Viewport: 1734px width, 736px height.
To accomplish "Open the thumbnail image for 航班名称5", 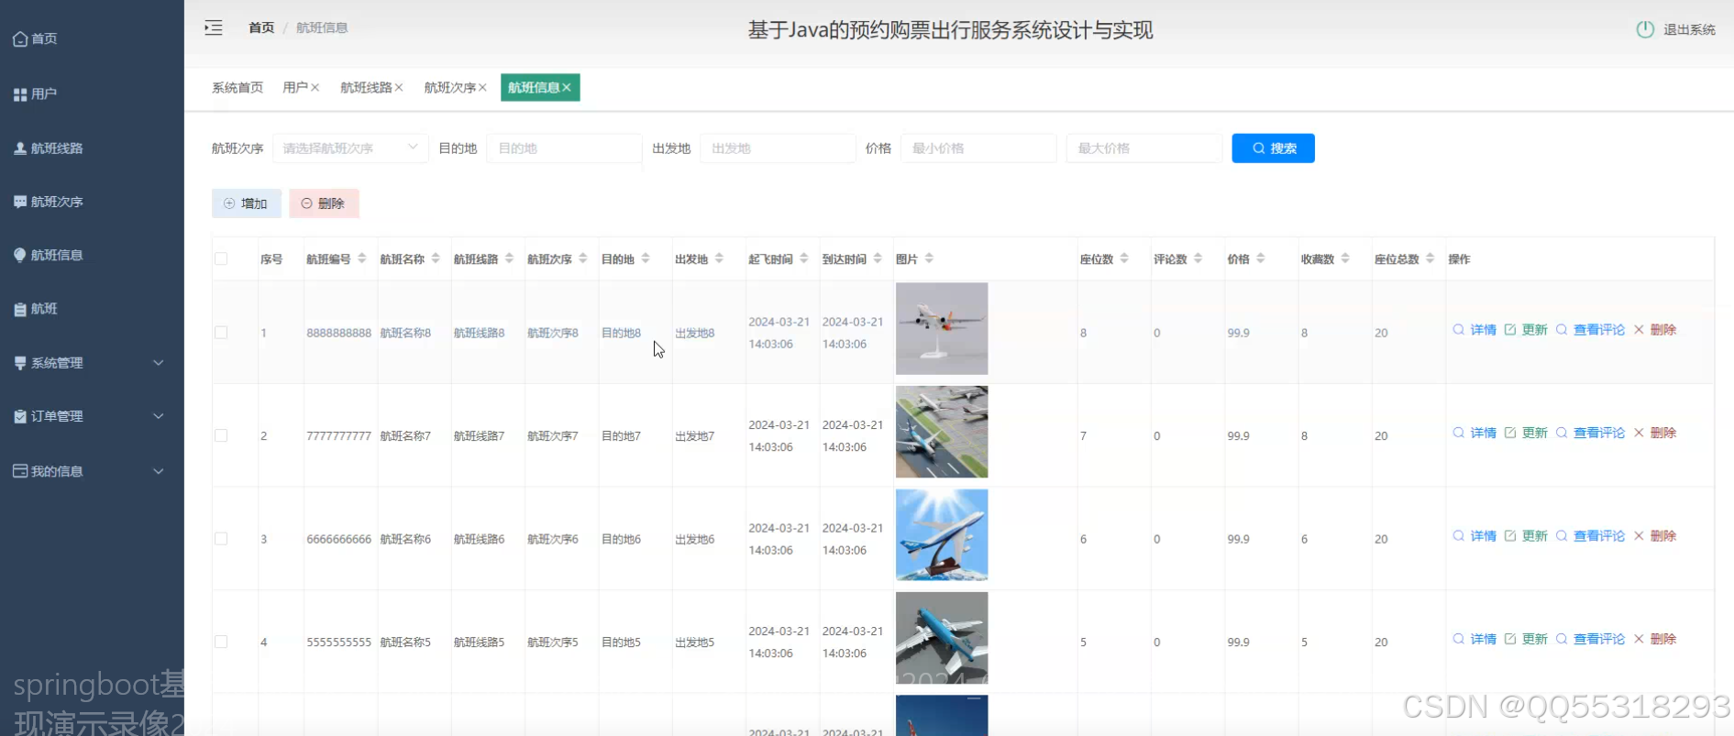I will 942,638.
